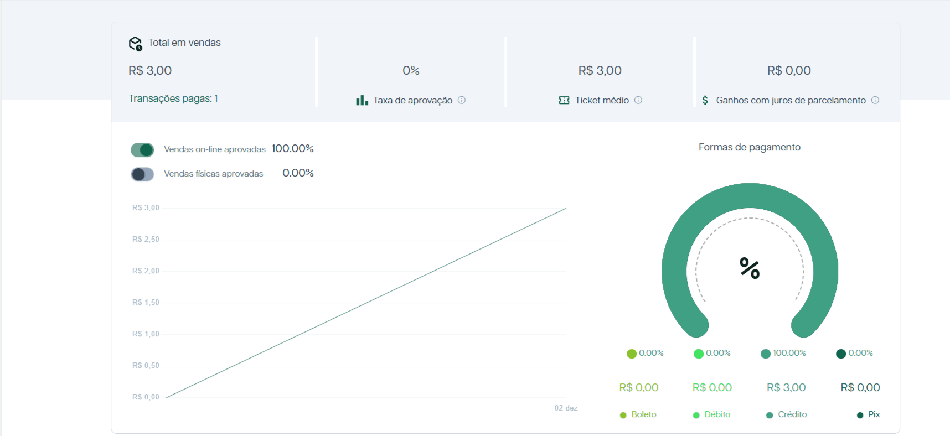
Task: Select the Pix legend item
Action: [868, 414]
